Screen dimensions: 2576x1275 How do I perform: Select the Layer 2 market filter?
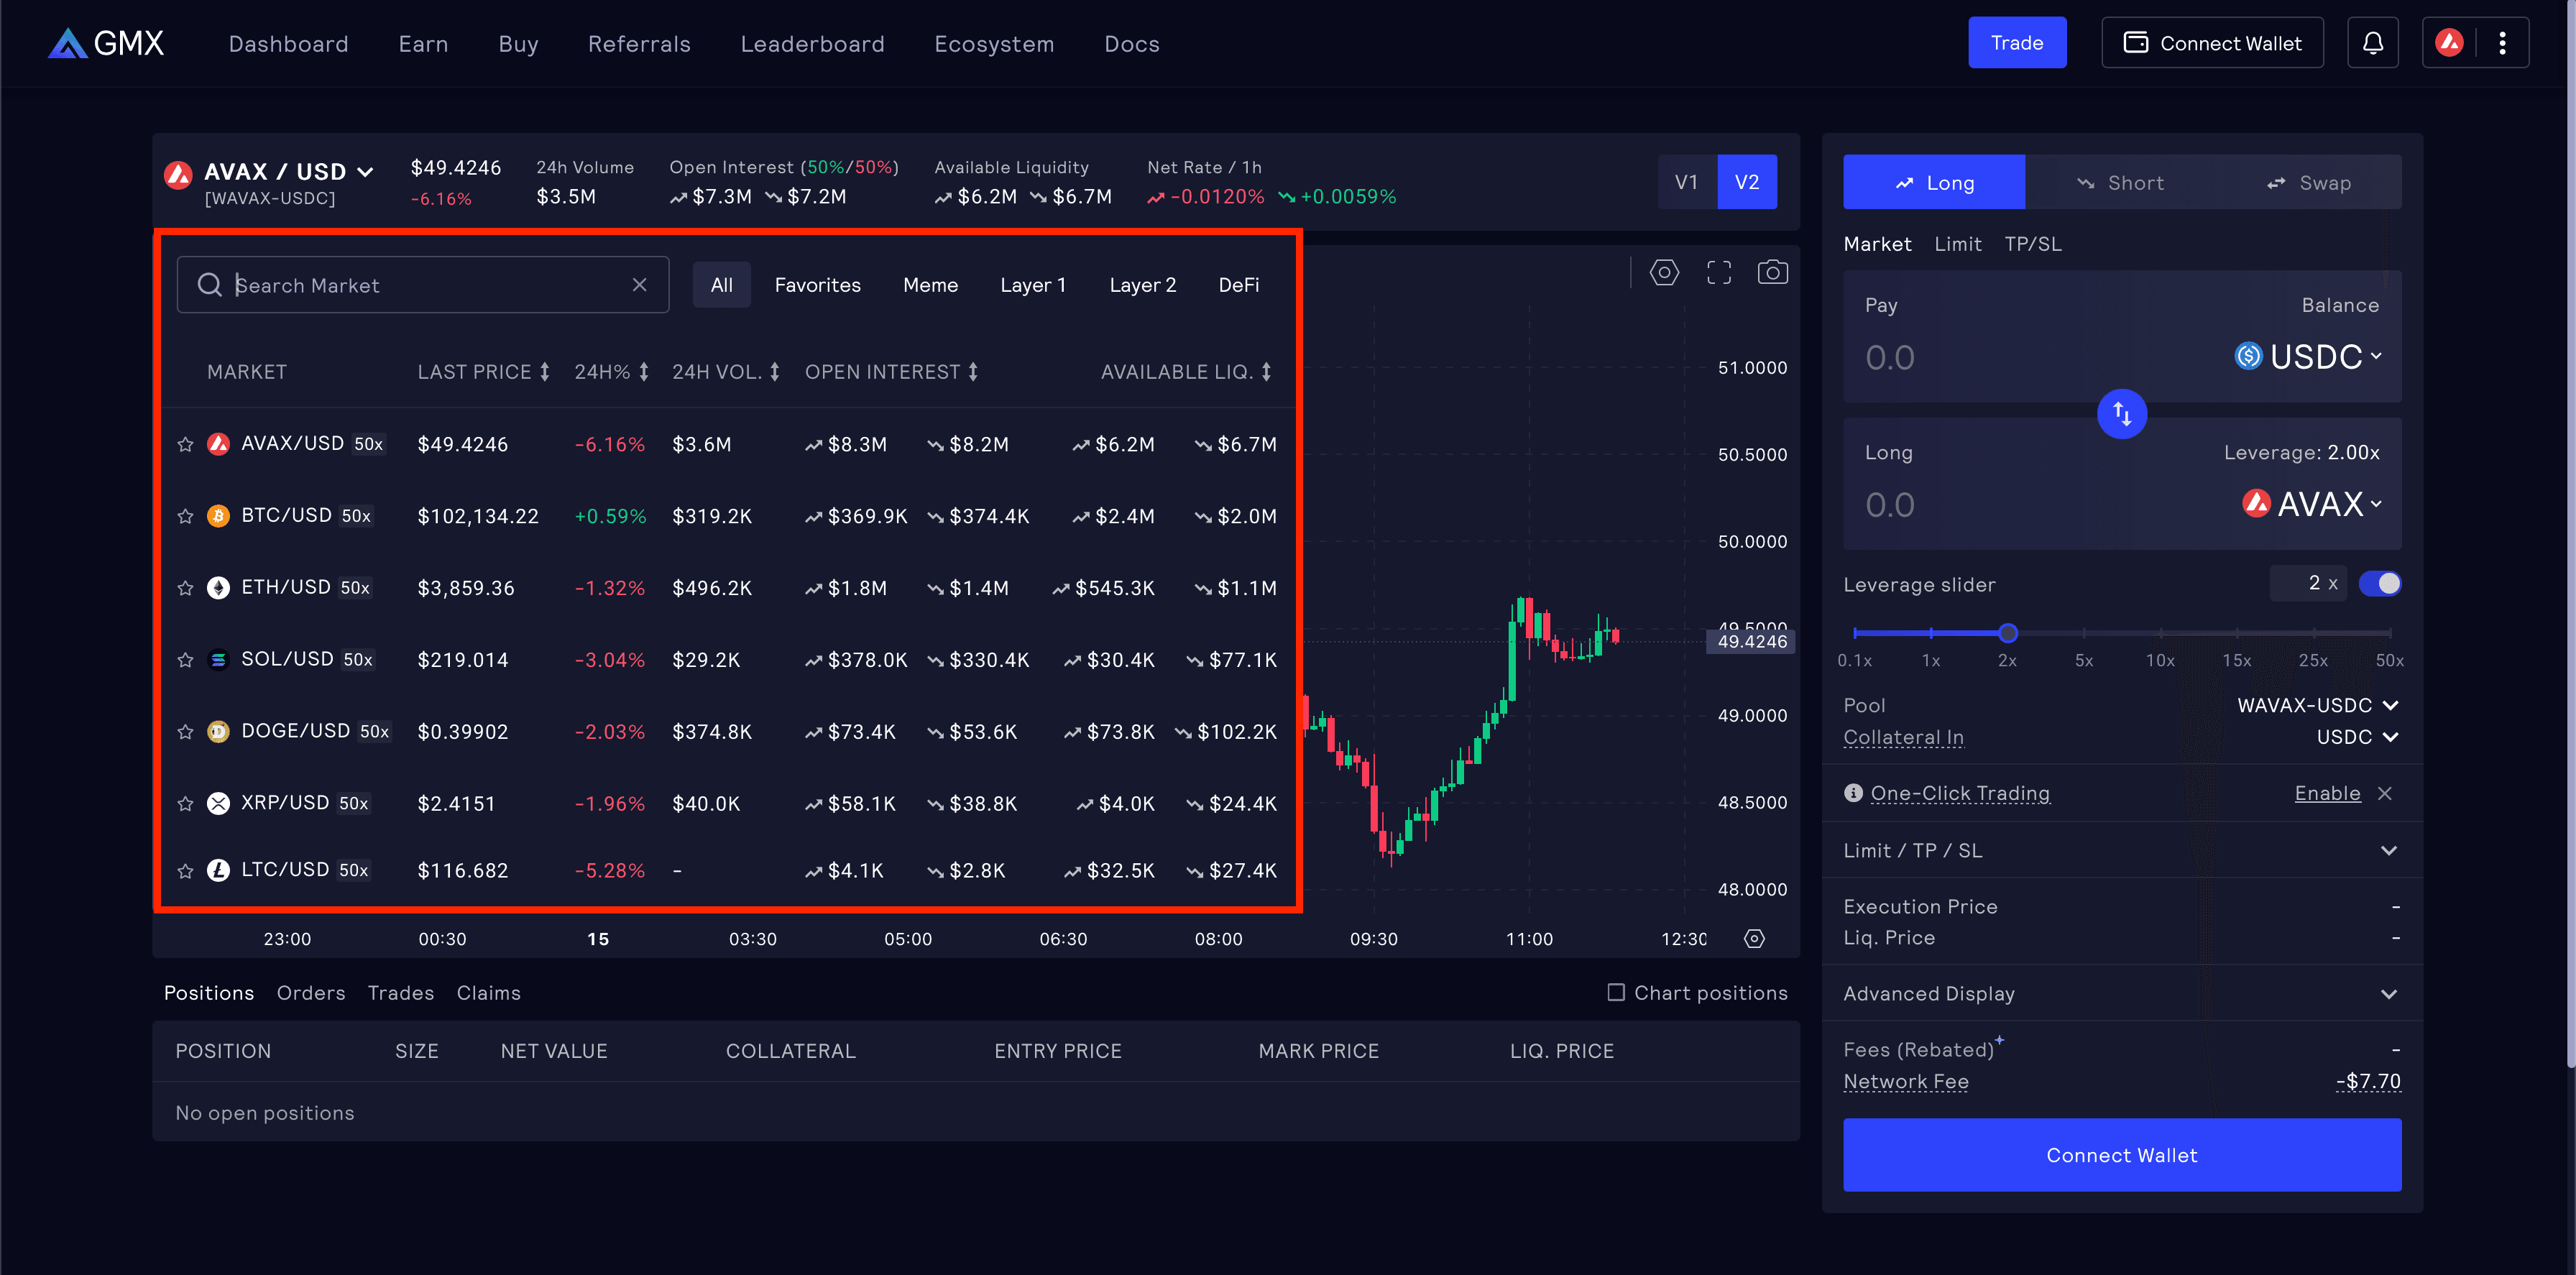pyautogui.click(x=1142, y=285)
